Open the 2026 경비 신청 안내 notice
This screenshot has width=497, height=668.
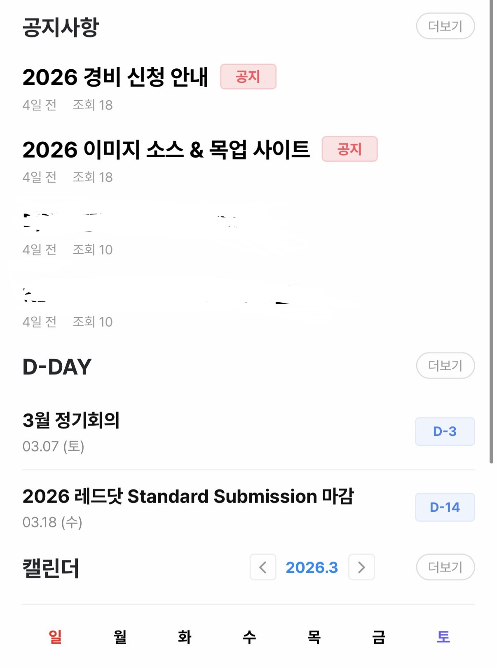pos(115,77)
